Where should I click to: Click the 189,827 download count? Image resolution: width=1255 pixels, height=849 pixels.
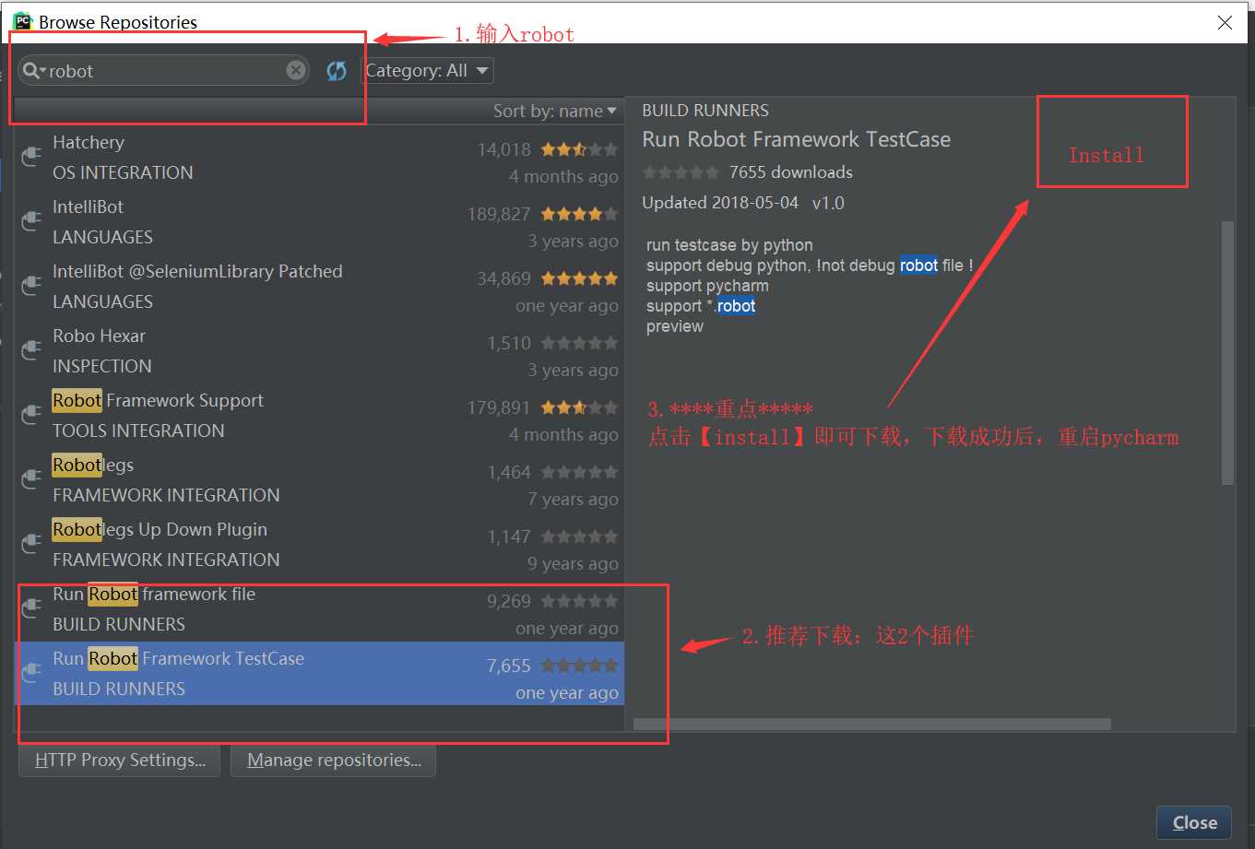click(x=498, y=214)
